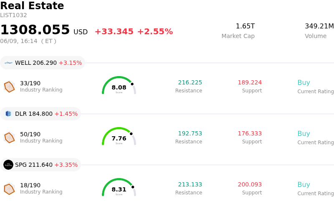
Task: Open the radar chart icon beside 18/190 ranking
Action: (x=9, y=189)
